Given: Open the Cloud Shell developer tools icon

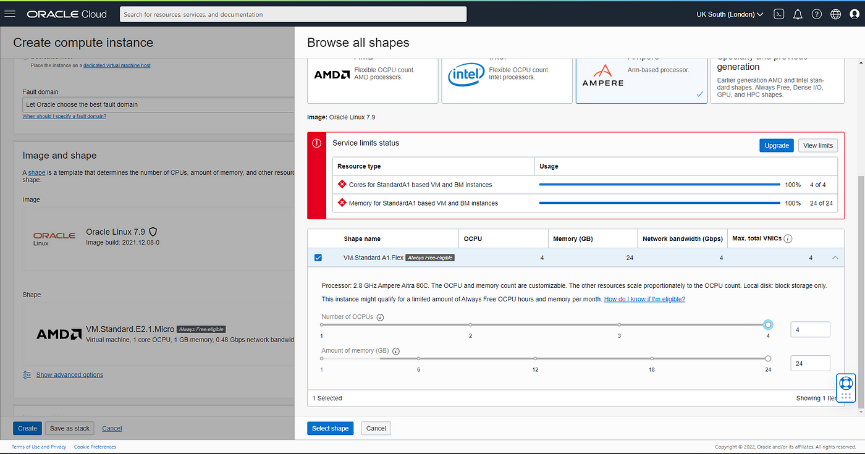Looking at the screenshot, I should click(779, 14).
